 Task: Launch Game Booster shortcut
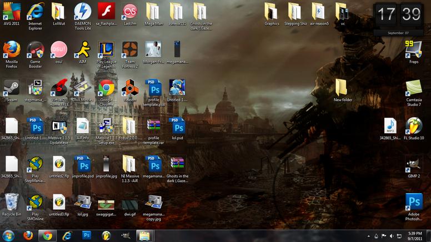35,54
